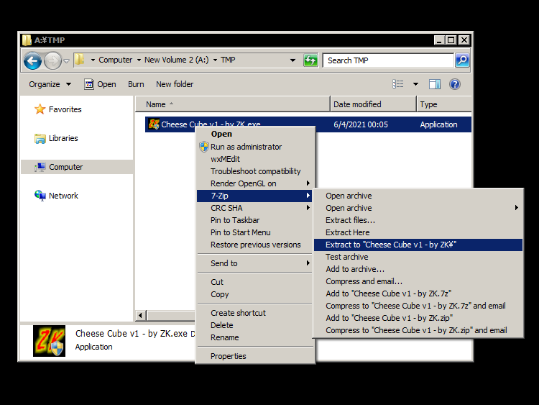The height and width of the screenshot is (405, 539).
Task: Sort by Date modified column header
Action: [x=373, y=104]
